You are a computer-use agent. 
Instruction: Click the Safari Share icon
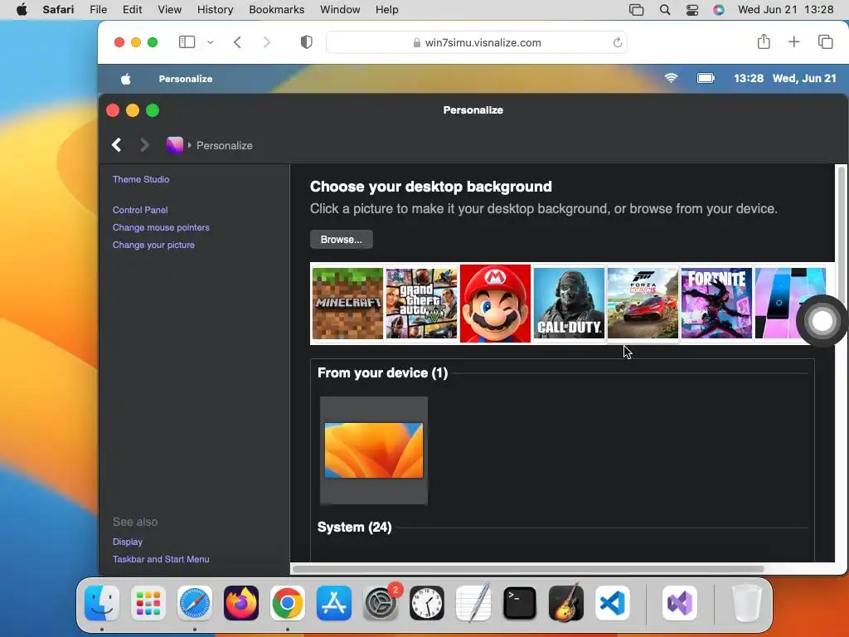[x=764, y=41]
